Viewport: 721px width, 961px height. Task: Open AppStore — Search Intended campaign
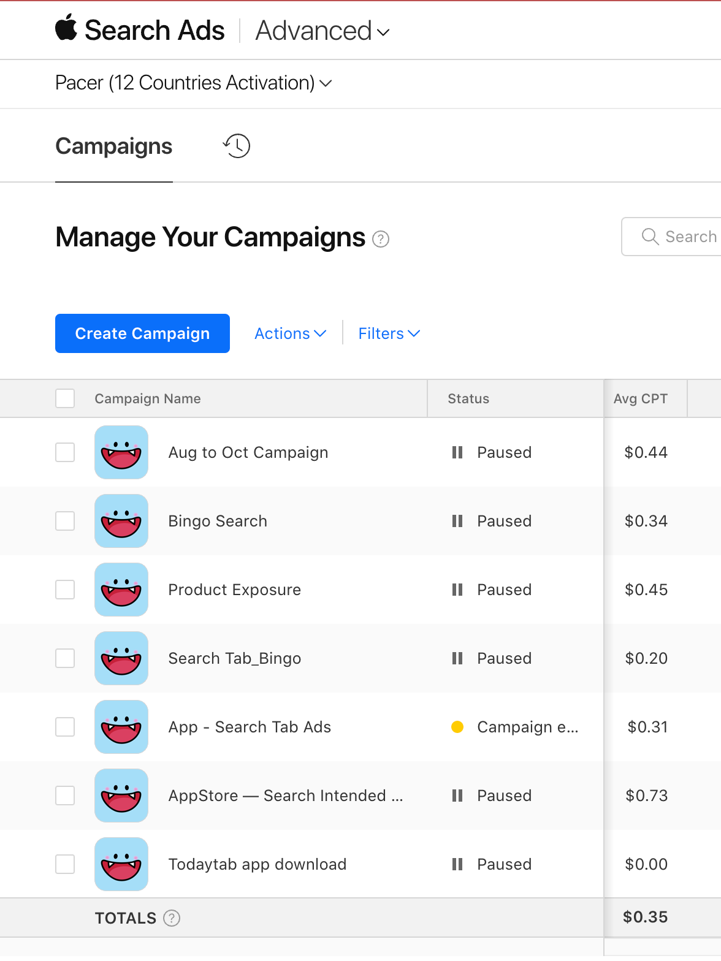[x=286, y=796]
